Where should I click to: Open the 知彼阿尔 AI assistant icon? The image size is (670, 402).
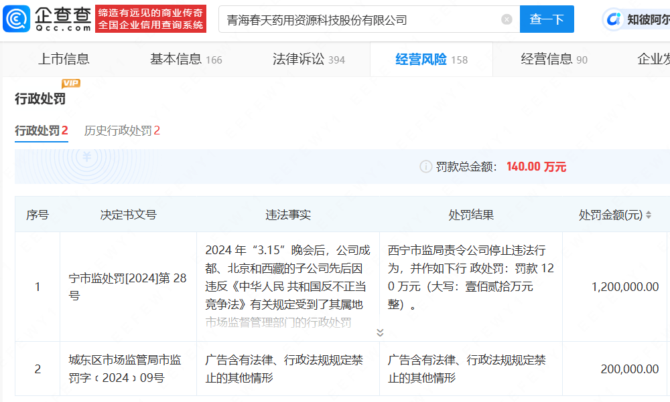click(614, 19)
